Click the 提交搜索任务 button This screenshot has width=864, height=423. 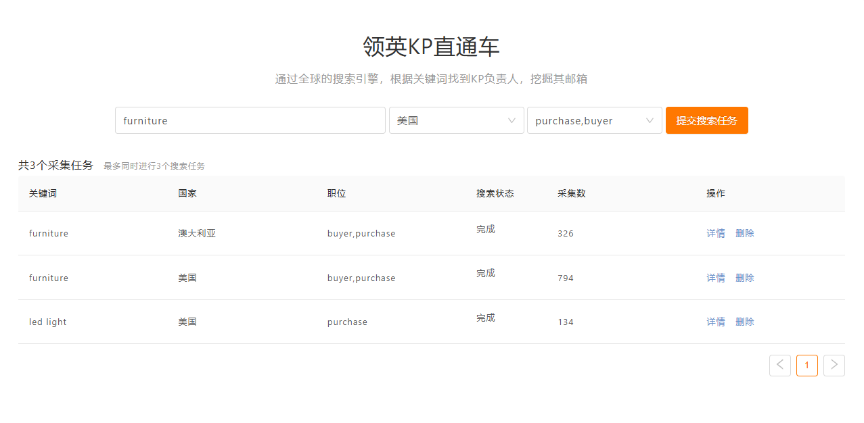click(x=706, y=120)
